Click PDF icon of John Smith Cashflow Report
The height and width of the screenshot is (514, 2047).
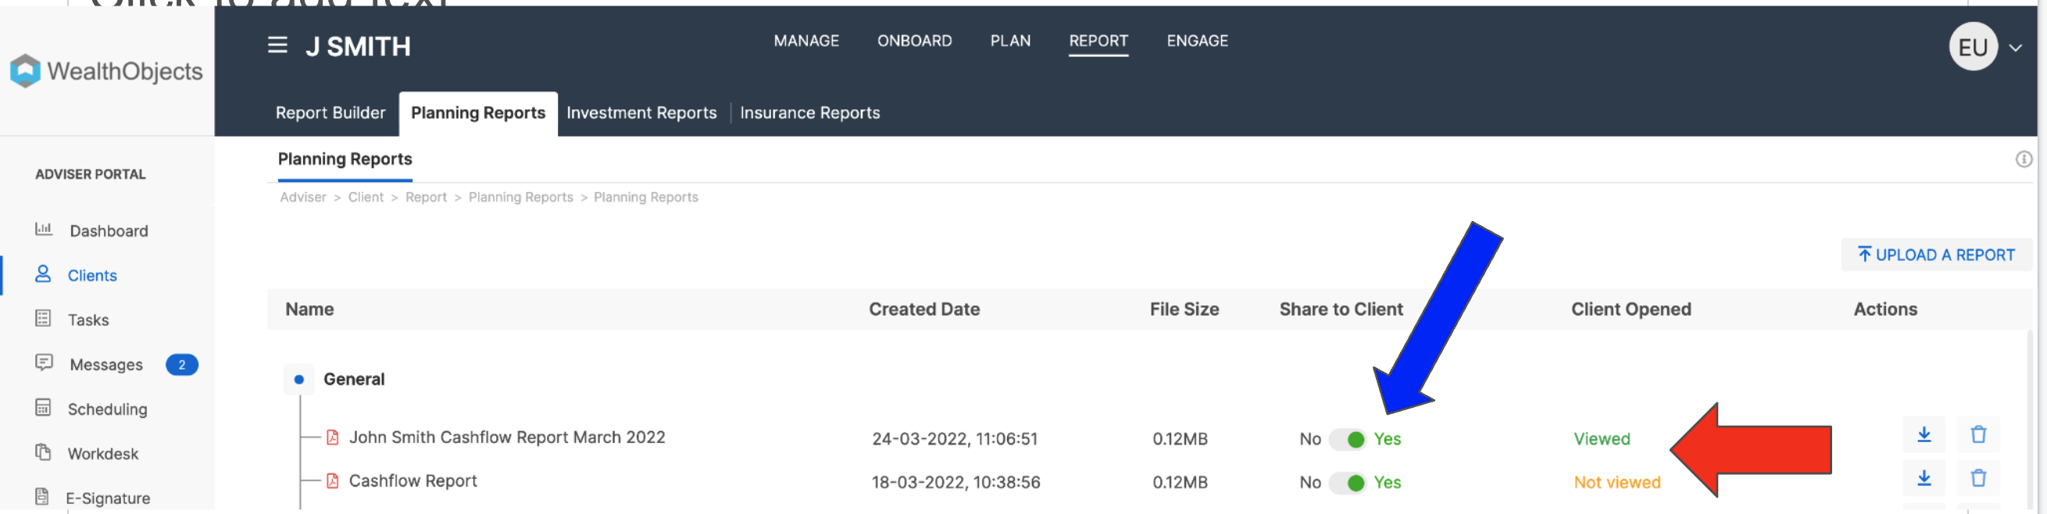coord(333,437)
